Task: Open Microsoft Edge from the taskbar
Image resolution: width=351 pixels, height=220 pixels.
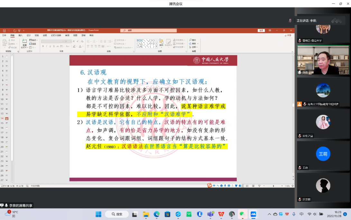Action: tap(156, 214)
